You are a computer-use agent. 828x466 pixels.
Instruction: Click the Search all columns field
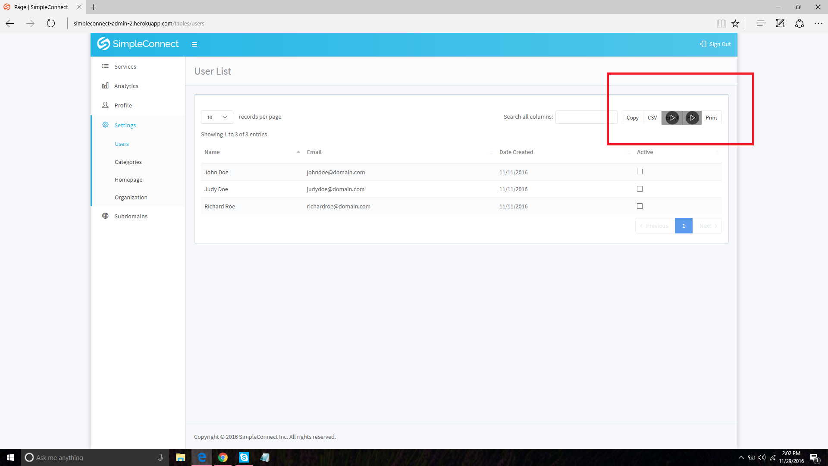(586, 117)
